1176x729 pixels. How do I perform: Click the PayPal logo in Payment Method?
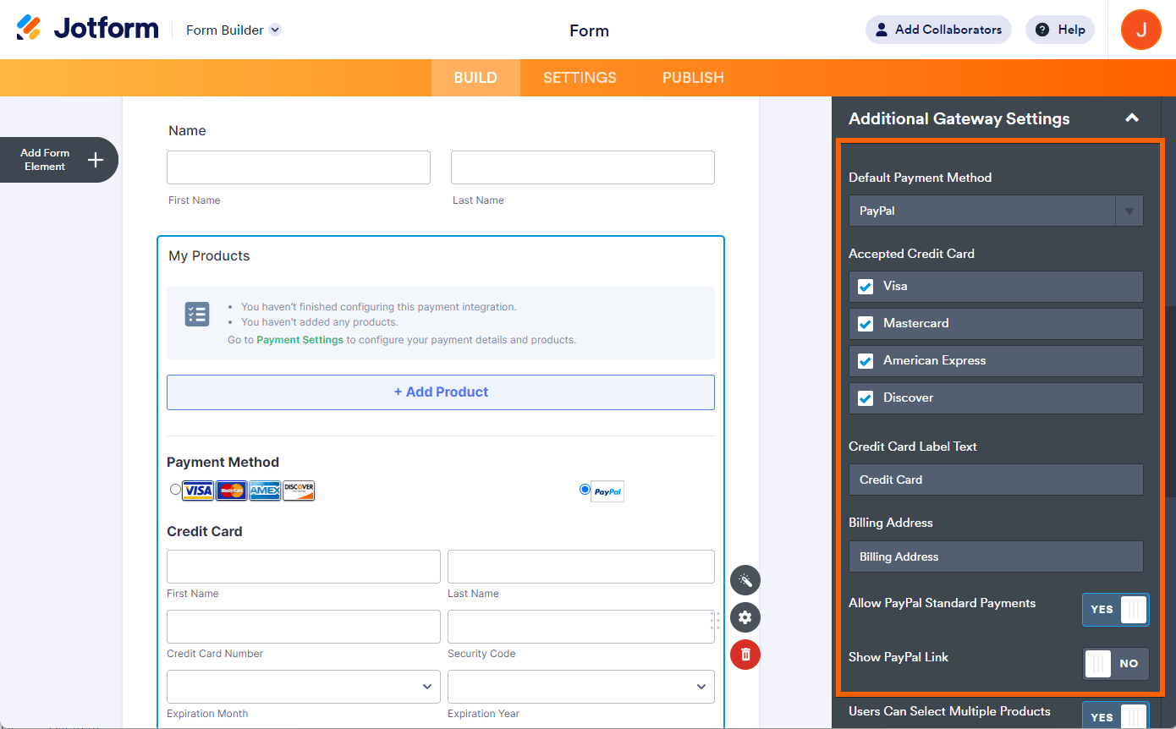607,491
